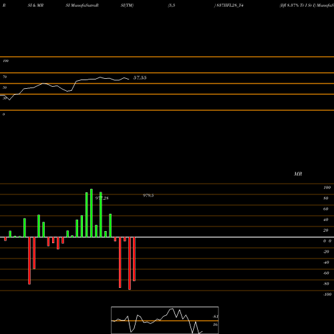This screenshot has height=334, width=334.
Task: Click the SI MunafaSutraR header text
Action: click(82, 5)
